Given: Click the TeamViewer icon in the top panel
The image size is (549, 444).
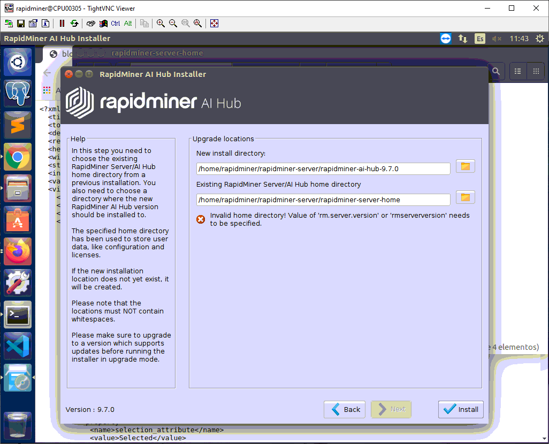Looking at the screenshot, I should click(x=446, y=39).
